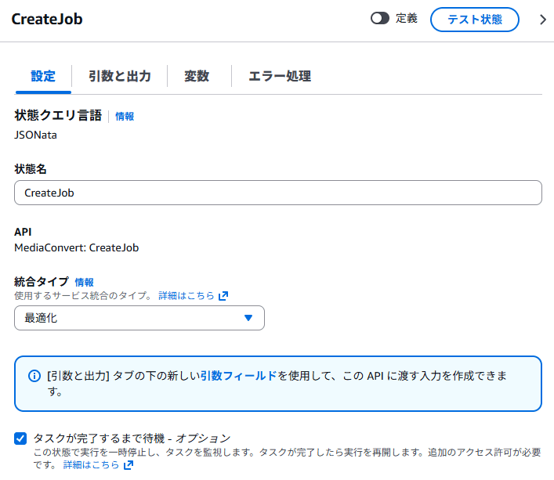
Task: Click the info icon in the blue banner
Action: [x=34, y=376]
